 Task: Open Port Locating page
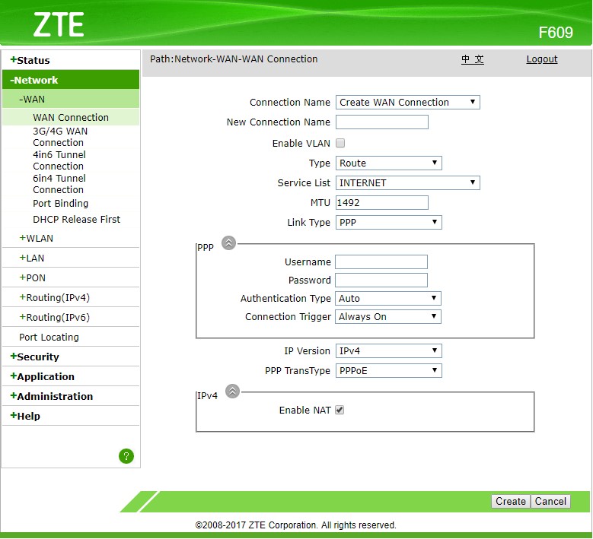(49, 337)
